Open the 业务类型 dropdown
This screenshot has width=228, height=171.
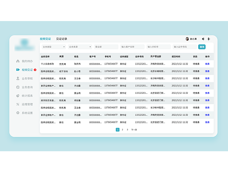tap(54, 47)
